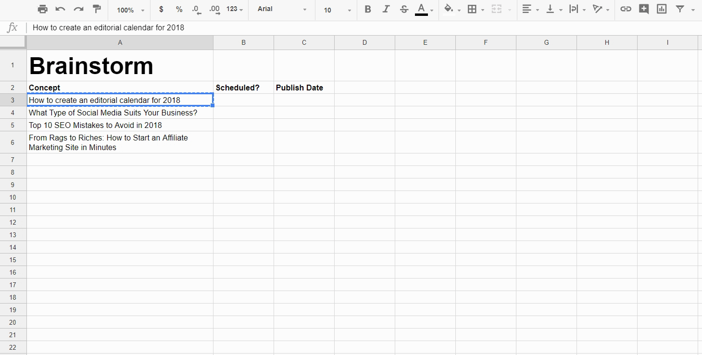Toggle strikethrough formatting
This screenshot has height=355, width=702.
pos(404,9)
